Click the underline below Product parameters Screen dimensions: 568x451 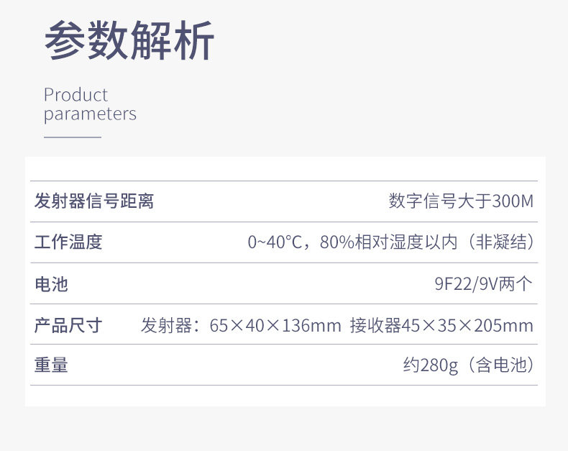click(73, 137)
